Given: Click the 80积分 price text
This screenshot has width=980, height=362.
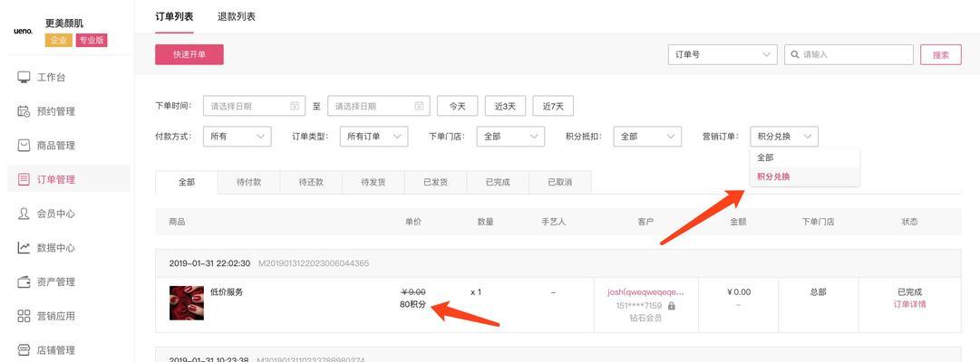Looking at the screenshot, I should point(412,305).
